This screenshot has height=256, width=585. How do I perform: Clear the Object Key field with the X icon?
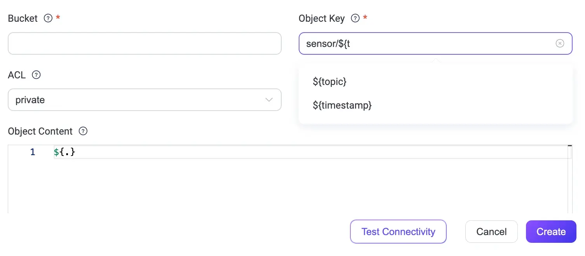click(x=560, y=43)
